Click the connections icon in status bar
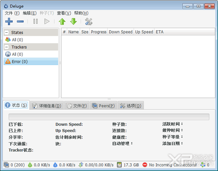 6,164
